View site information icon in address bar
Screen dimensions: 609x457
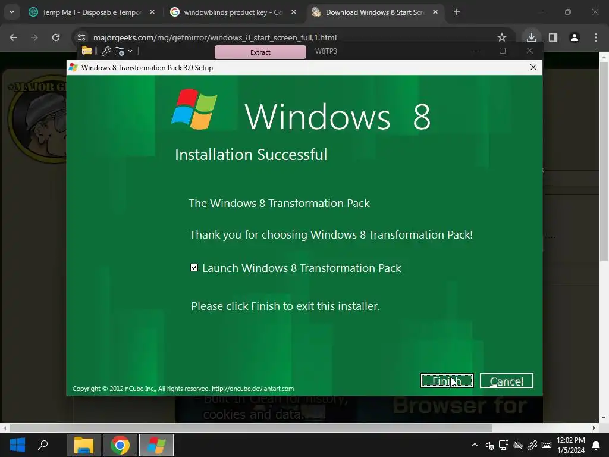pos(81,37)
